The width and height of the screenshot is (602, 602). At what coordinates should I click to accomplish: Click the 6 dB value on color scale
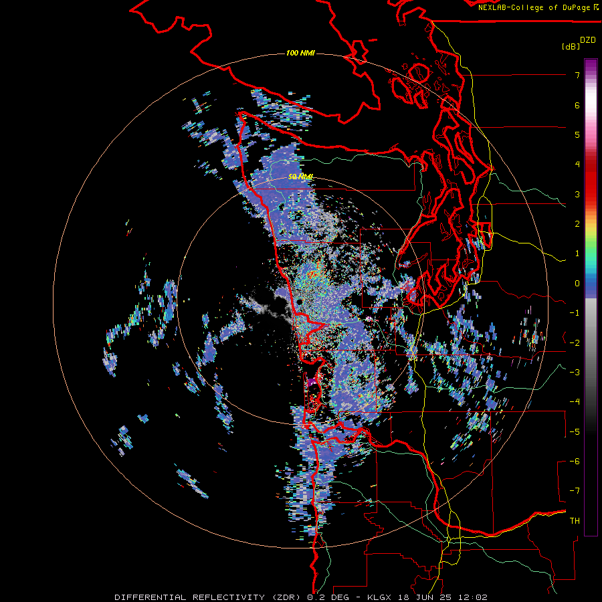[x=577, y=105]
